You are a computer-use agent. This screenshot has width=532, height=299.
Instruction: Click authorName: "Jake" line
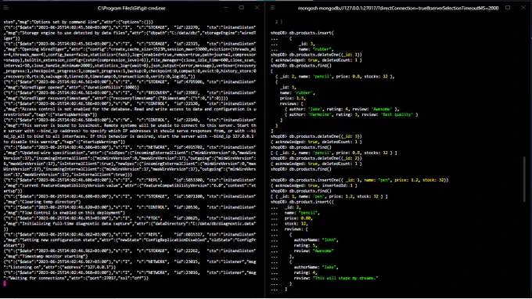tap(316, 267)
